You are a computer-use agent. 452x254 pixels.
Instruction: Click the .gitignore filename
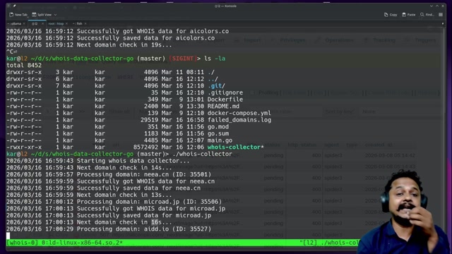(x=225, y=92)
